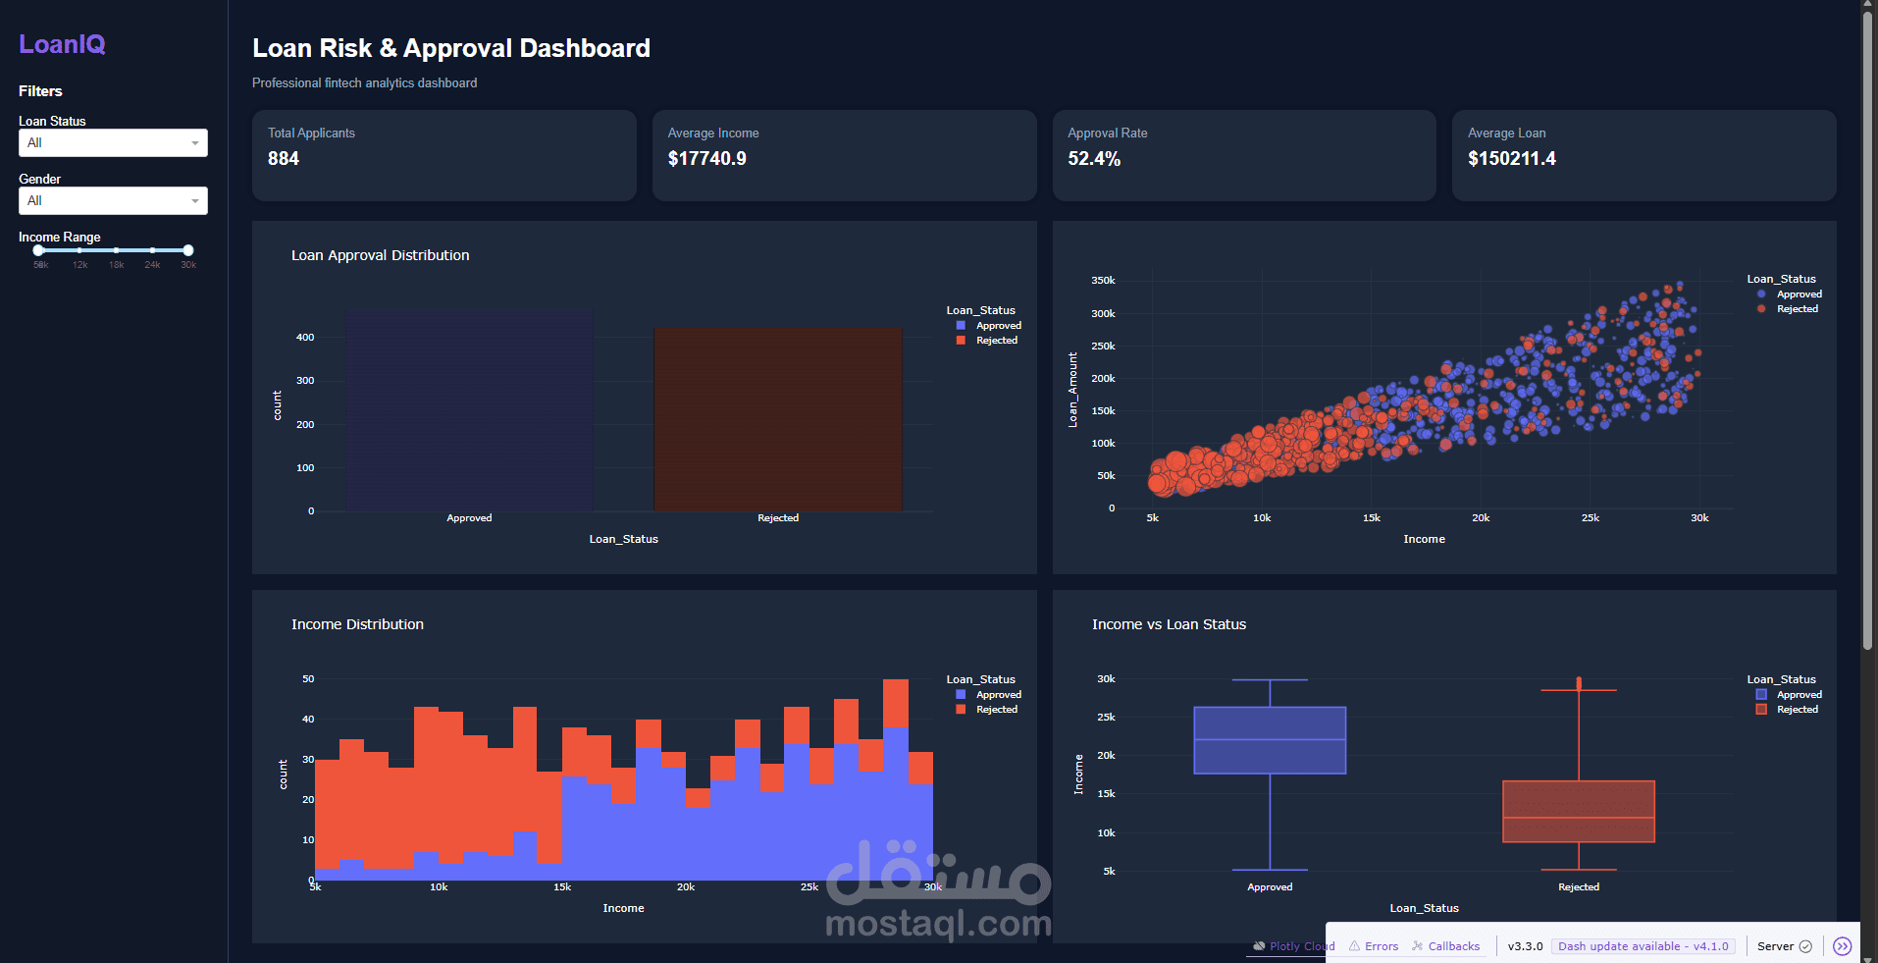The height and width of the screenshot is (963, 1878).
Task: Open the Callbacks graph tool
Action: 1445,946
